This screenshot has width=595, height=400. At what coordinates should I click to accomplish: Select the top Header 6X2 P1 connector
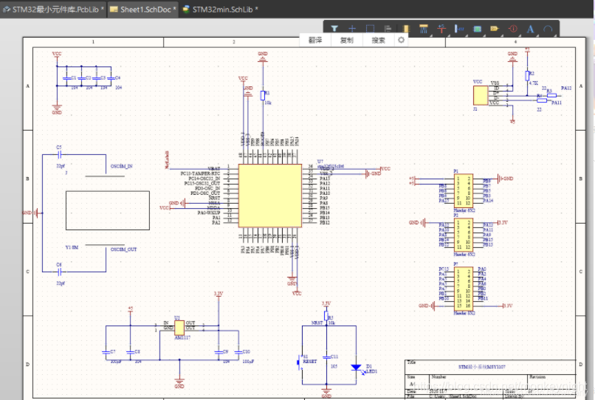click(464, 191)
